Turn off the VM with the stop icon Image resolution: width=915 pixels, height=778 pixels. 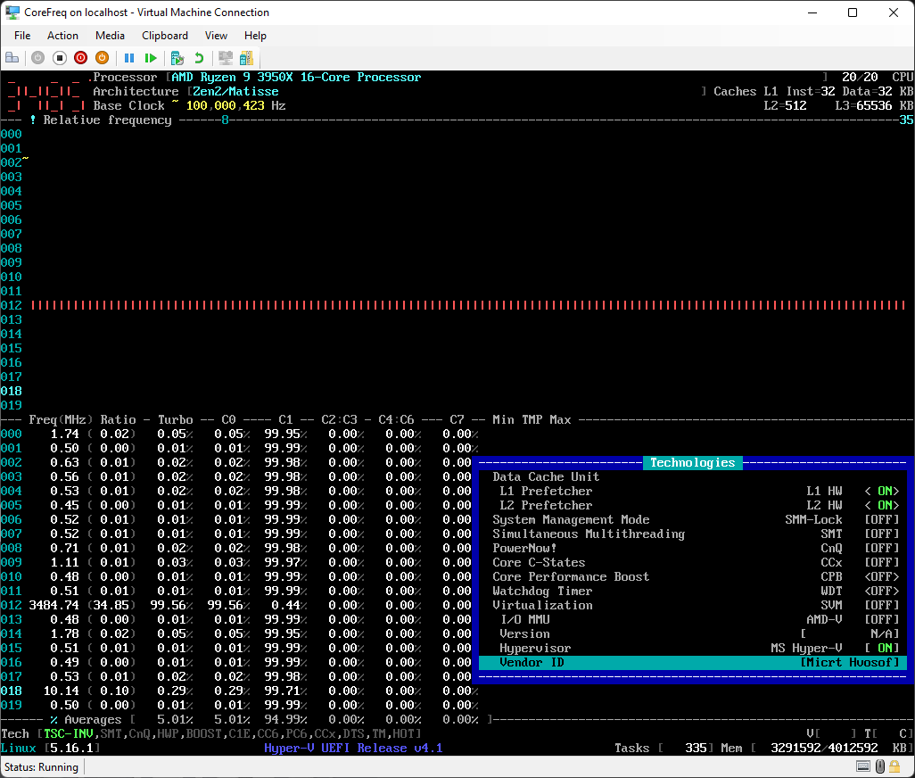click(x=60, y=58)
